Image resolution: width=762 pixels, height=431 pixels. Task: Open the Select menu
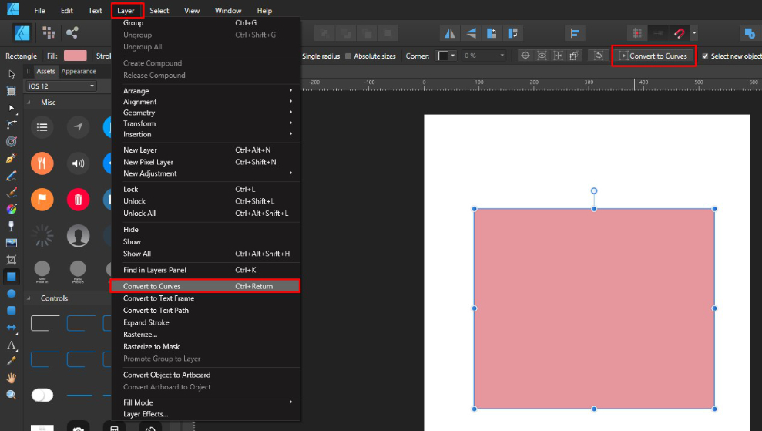pyautogui.click(x=159, y=10)
